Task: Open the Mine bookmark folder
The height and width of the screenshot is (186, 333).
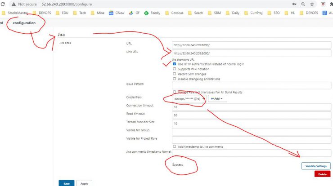Action: point(98,13)
